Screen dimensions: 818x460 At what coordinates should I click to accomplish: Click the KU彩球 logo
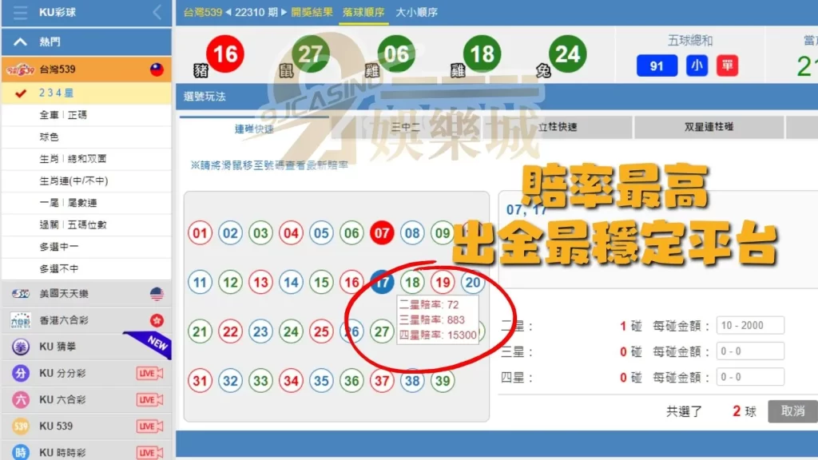point(56,12)
